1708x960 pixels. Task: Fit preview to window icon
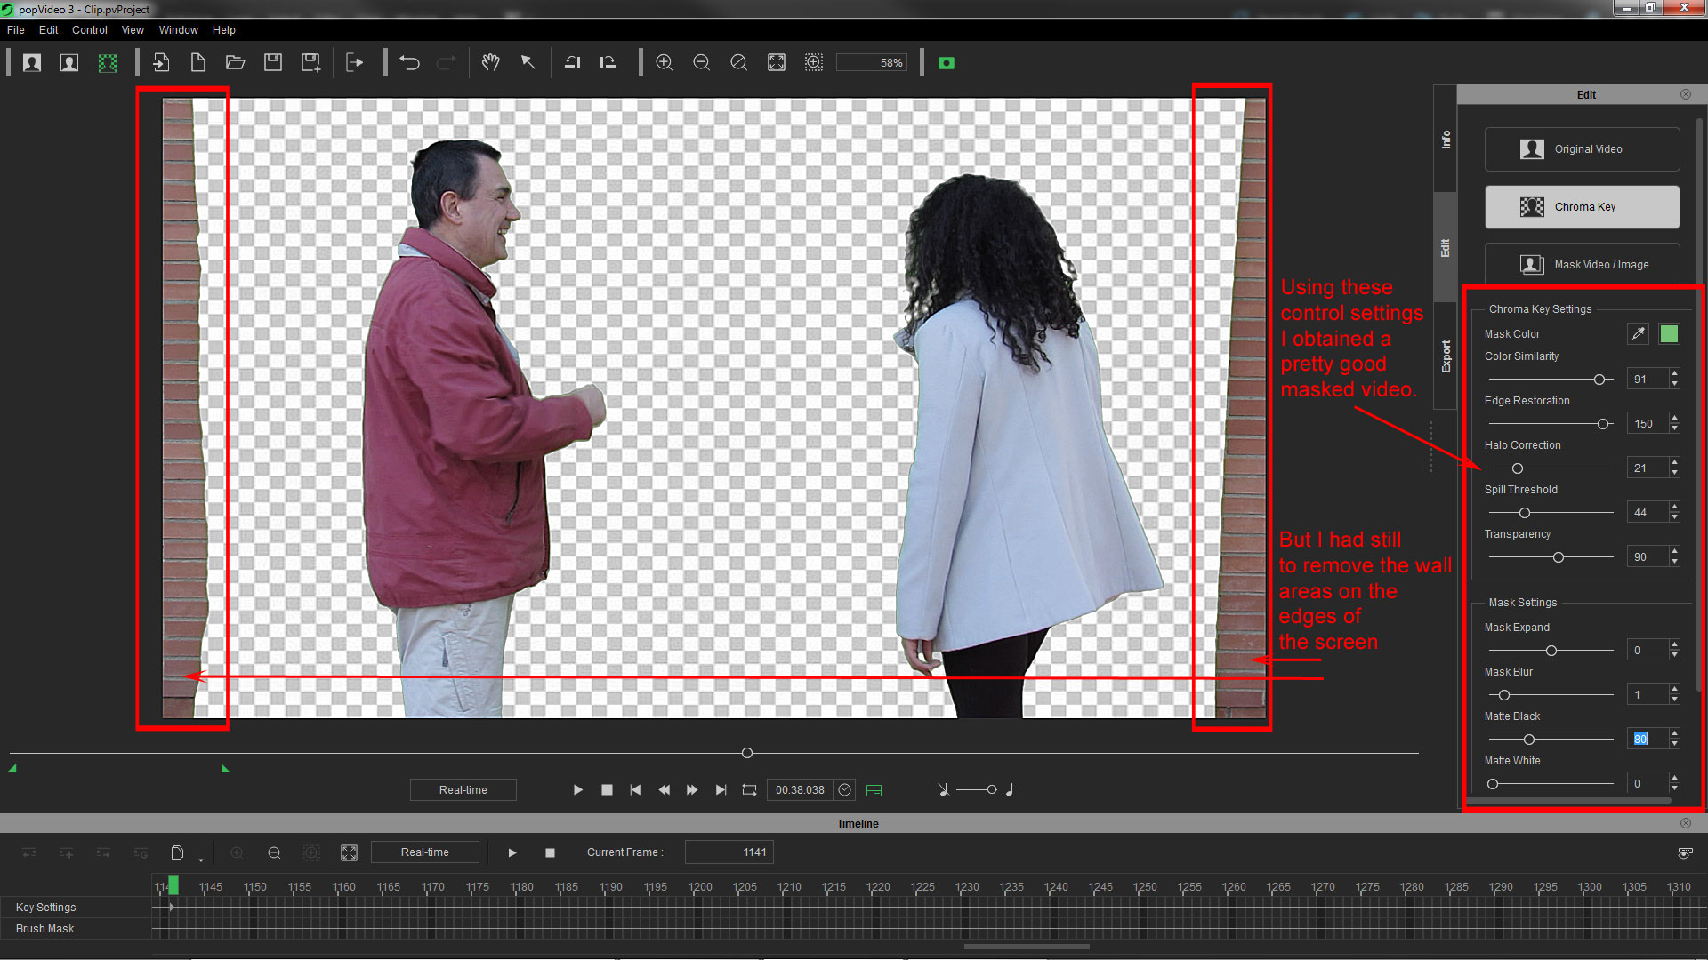pos(777,63)
